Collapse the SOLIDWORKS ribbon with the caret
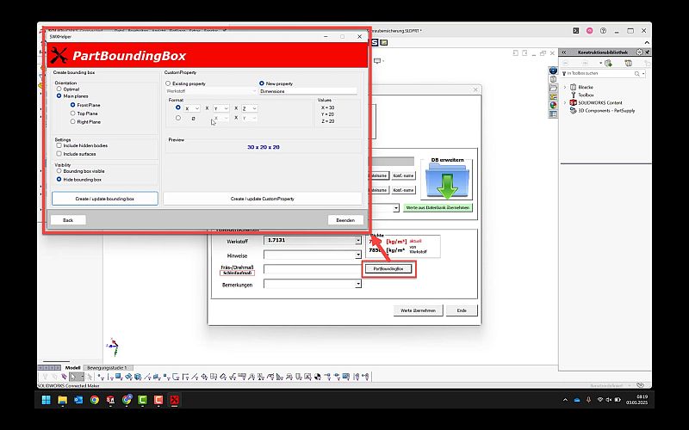Screen dimensions: 689x430 [x=647, y=42]
